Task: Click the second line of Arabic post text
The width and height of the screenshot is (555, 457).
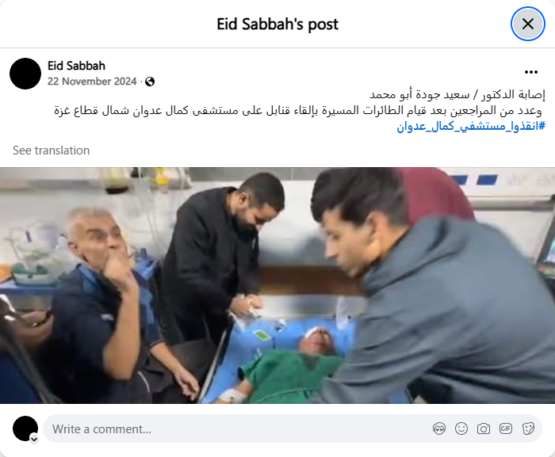Action: pos(297,110)
